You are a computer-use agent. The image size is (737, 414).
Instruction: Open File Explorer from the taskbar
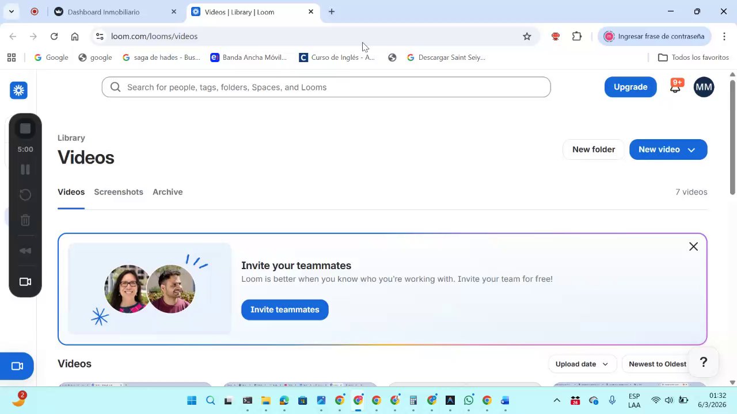[x=265, y=401]
